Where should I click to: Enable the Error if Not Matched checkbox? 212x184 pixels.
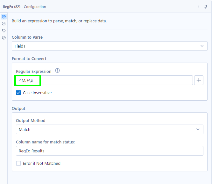[18, 163]
